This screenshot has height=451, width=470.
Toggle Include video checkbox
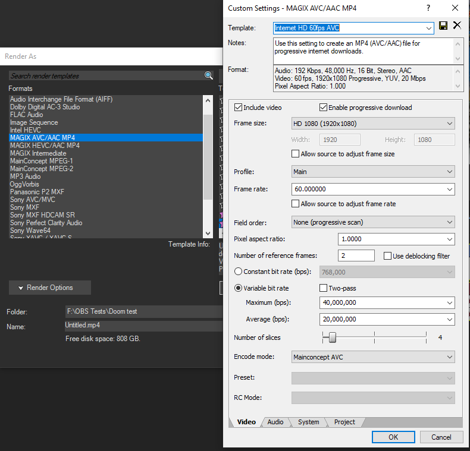pos(238,107)
